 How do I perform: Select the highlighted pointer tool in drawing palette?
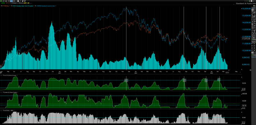252,10
